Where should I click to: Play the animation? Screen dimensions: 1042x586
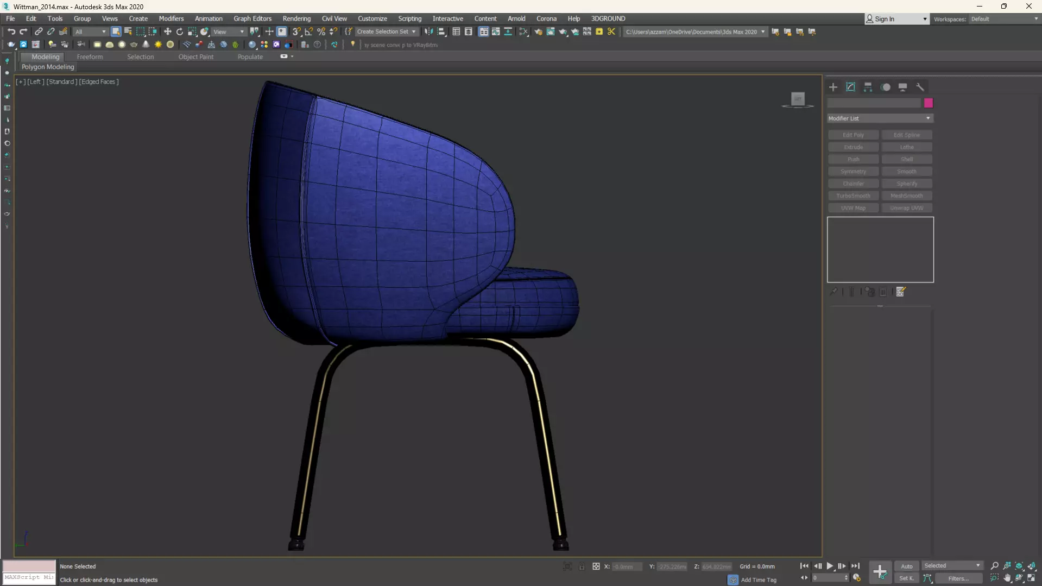[830, 566]
